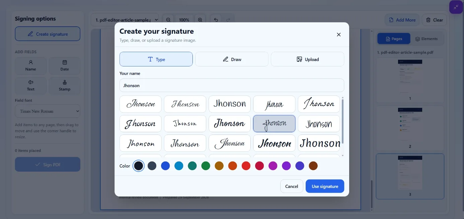Select the sky blue color swatch
This screenshot has height=219, width=464.
click(179, 166)
